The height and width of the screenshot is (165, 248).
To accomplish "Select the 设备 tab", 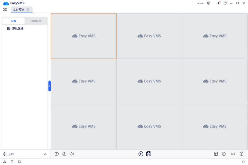I will point(13,21).
